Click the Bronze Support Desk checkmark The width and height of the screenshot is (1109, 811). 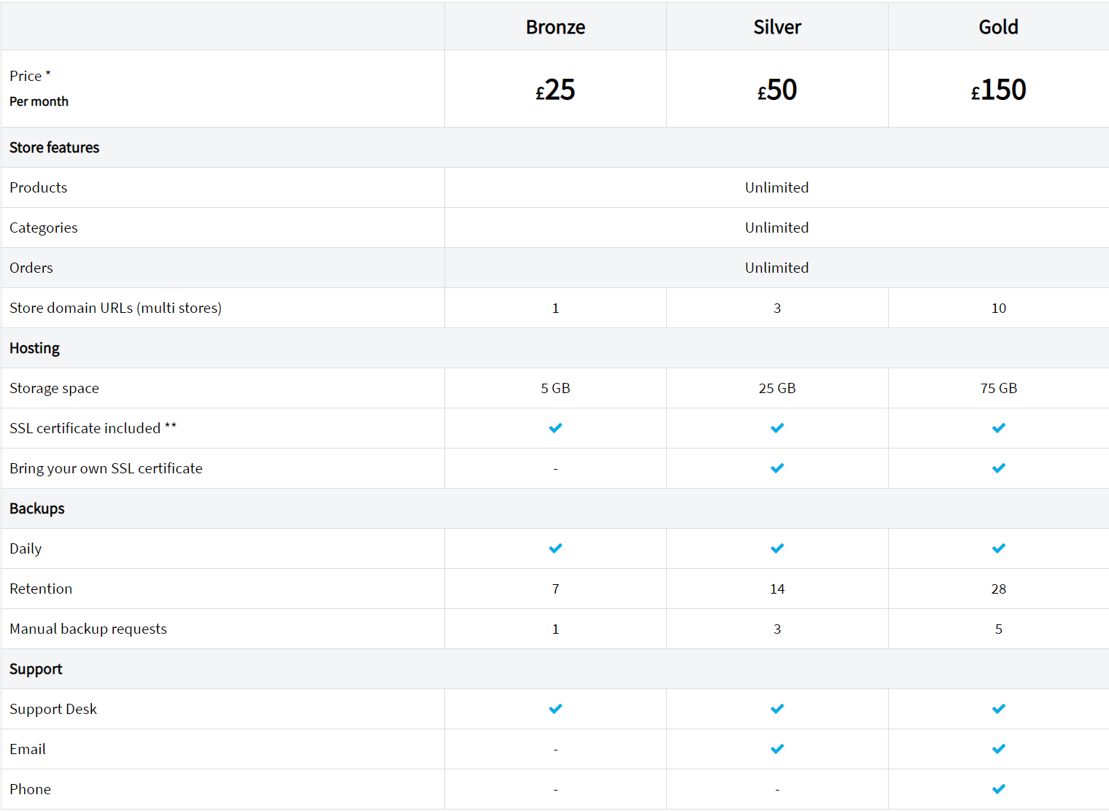tap(555, 709)
